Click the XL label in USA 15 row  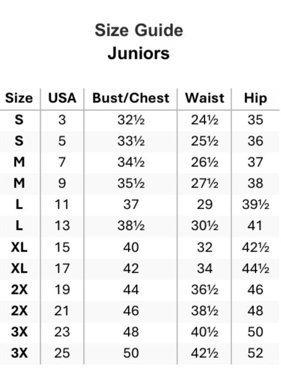(19, 247)
